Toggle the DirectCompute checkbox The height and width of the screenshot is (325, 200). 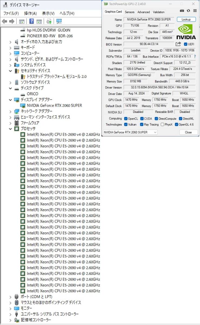click(156, 119)
